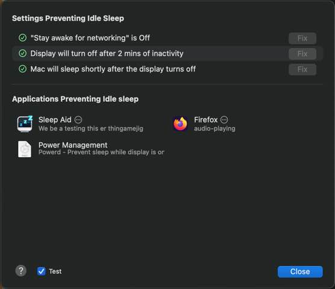Click the Powerd prevent sleep description text
The image size is (335, 289).
(101, 152)
